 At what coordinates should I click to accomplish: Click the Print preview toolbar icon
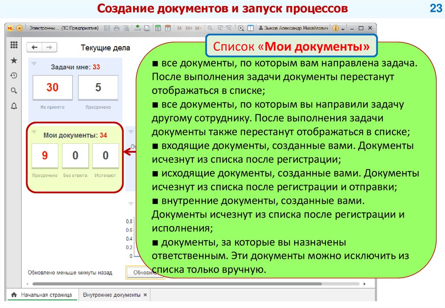point(126,28)
